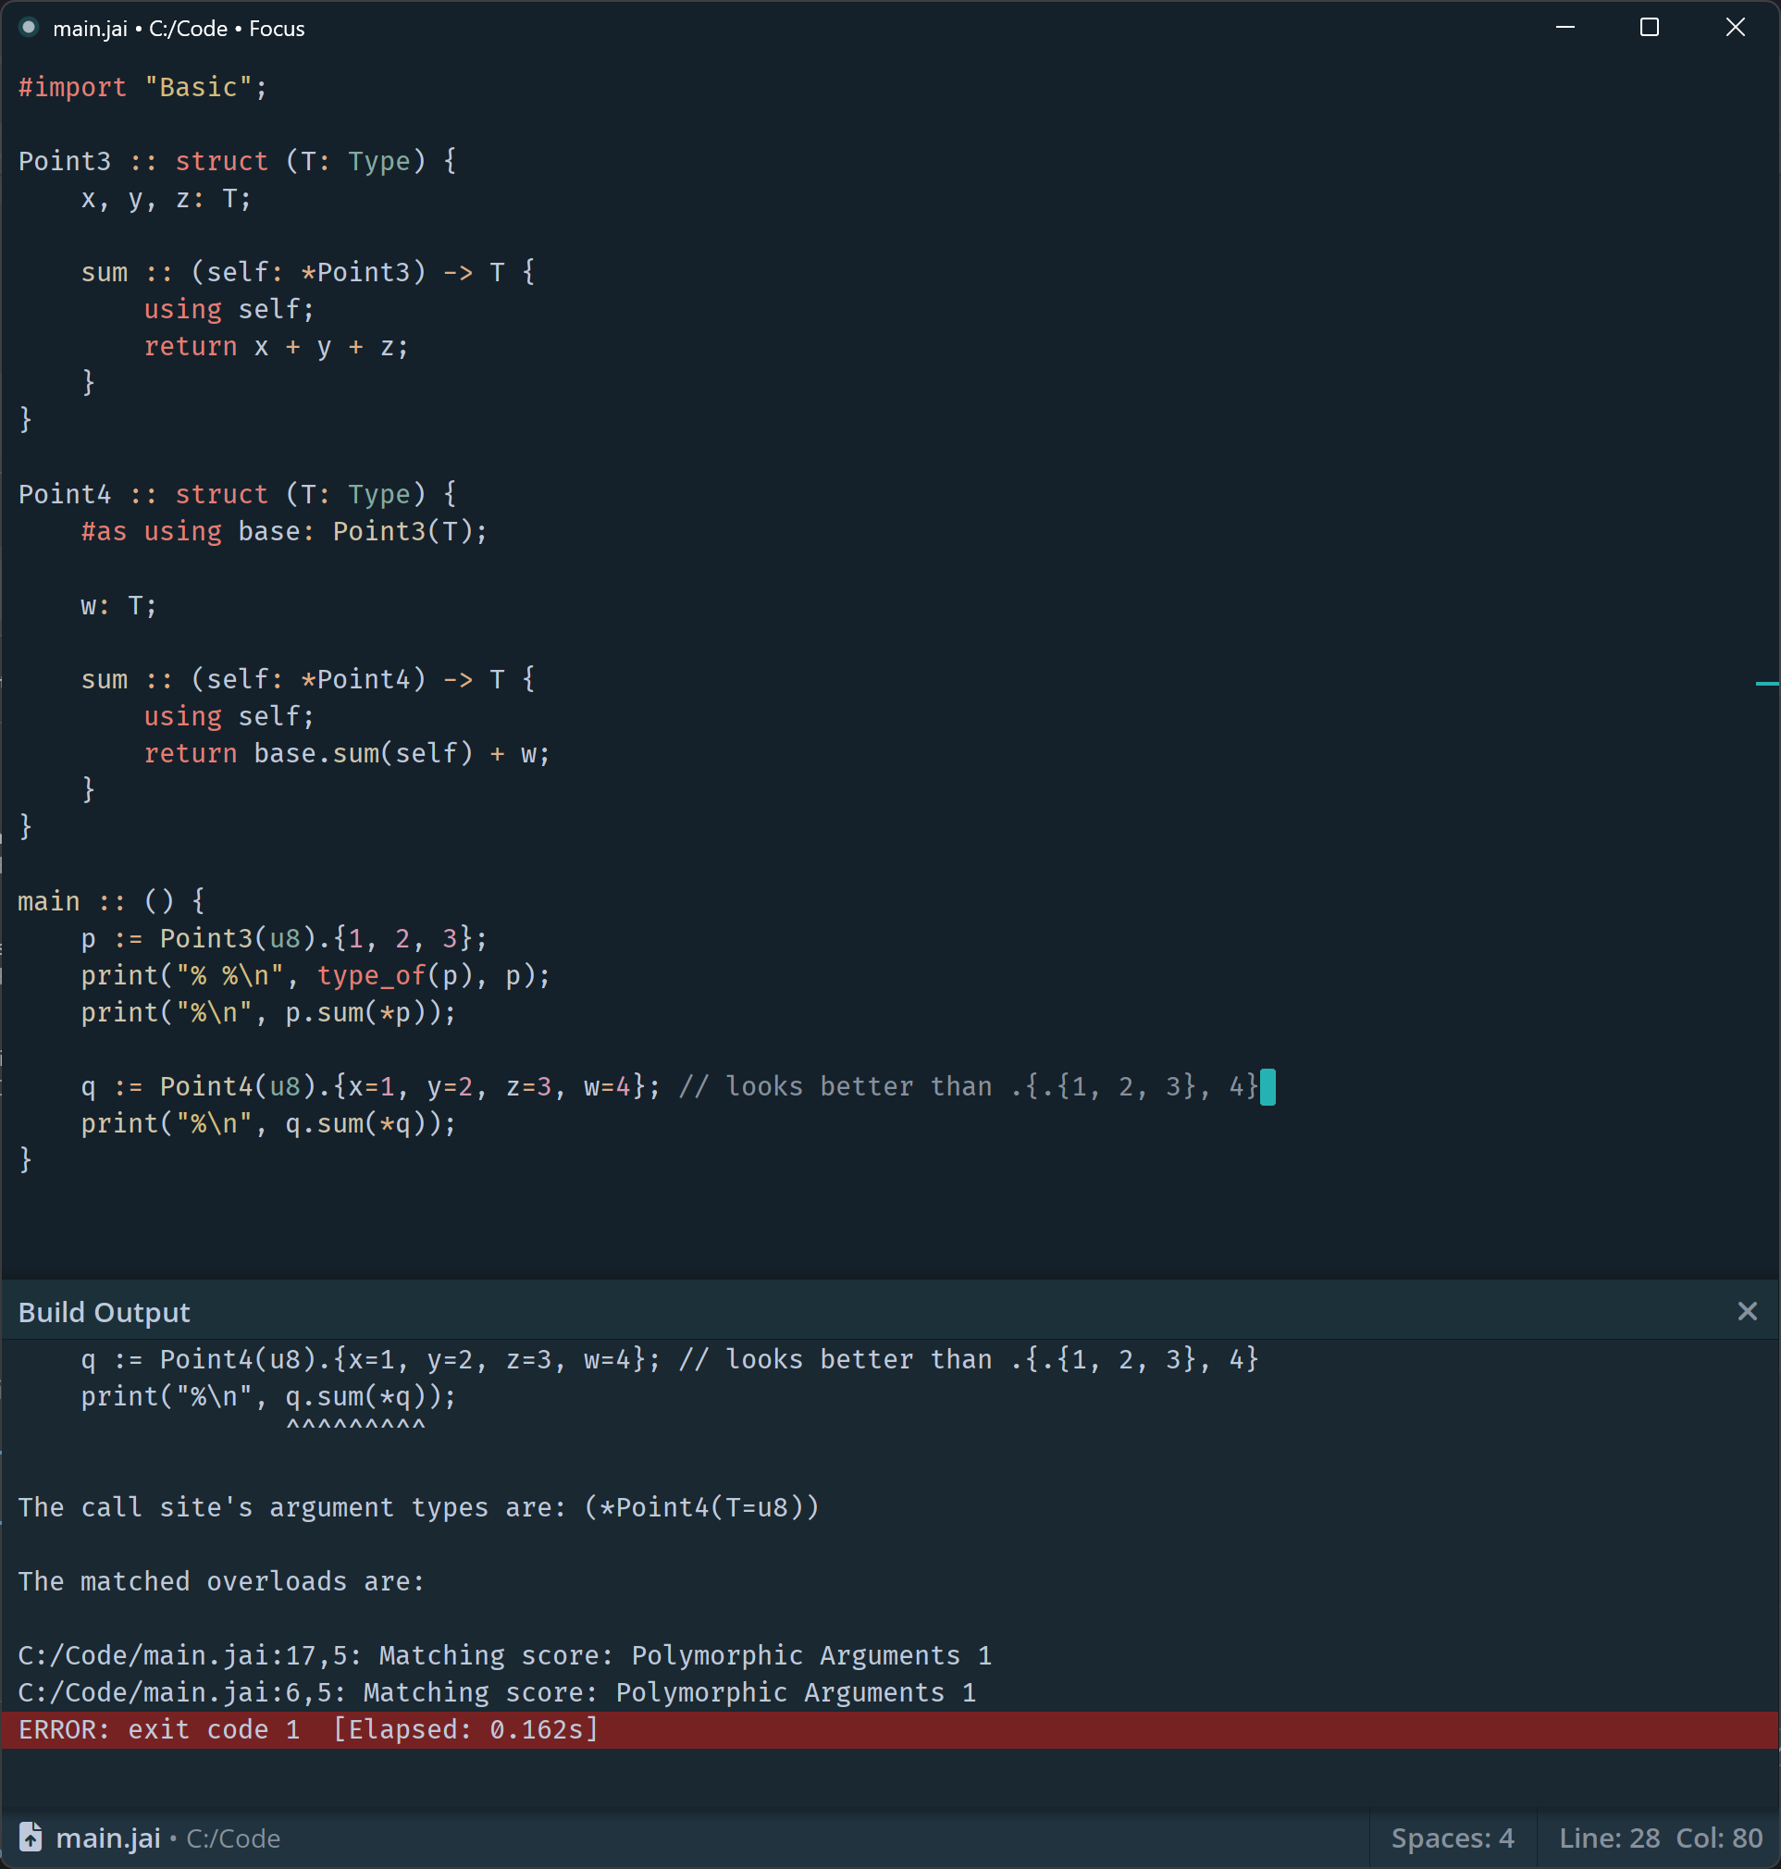The image size is (1781, 1869).
Task: Click the teal cursor marker in scrollbar
Action: click(1766, 684)
